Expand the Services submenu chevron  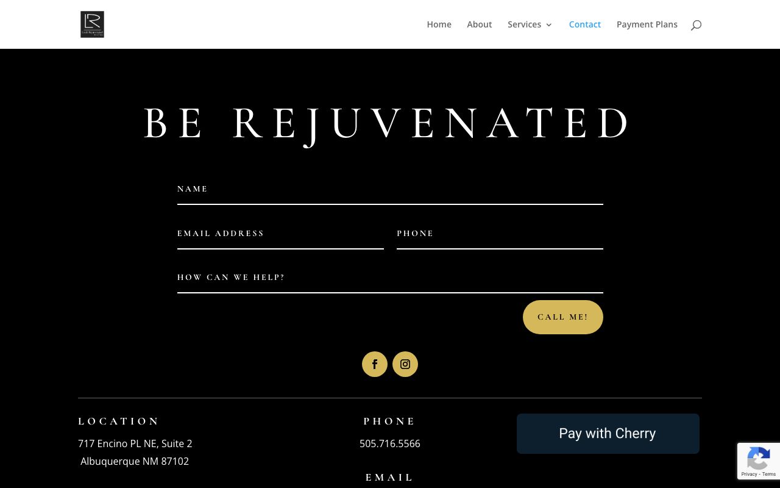tap(549, 25)
